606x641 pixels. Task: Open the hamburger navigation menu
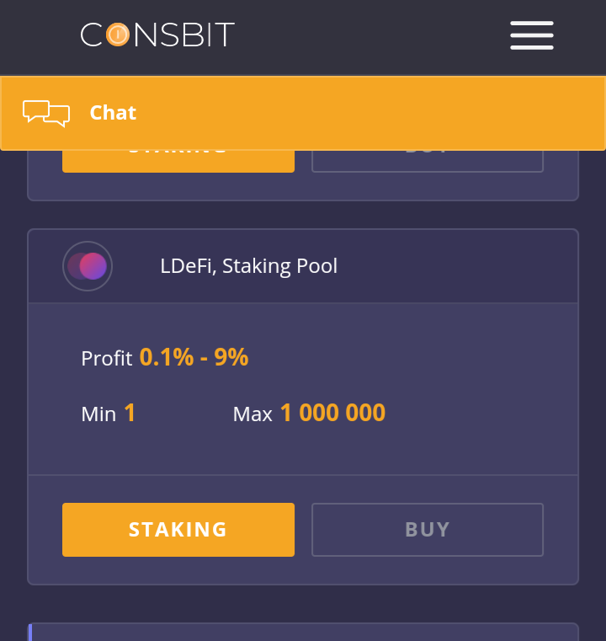click(x=531, y=35)
